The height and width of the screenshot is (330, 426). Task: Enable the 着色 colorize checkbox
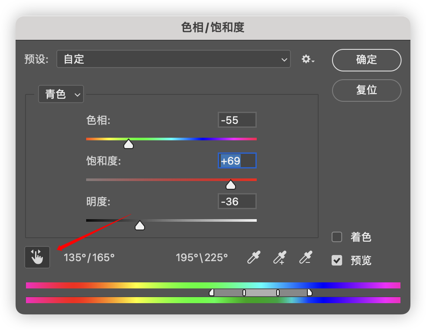coord(337,237)
